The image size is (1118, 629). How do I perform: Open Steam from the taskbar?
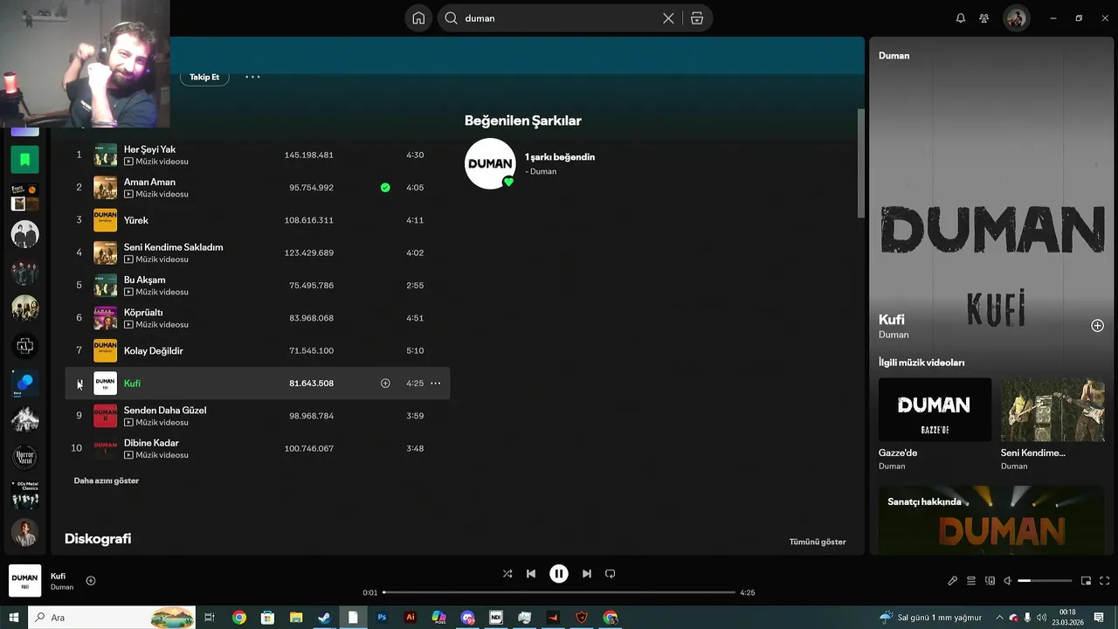coord(324,618)
